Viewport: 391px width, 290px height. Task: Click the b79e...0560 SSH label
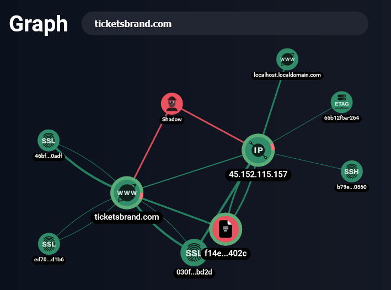tap(351, 187)
